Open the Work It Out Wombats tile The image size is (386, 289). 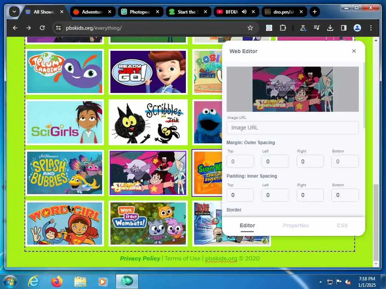[148, 224]
